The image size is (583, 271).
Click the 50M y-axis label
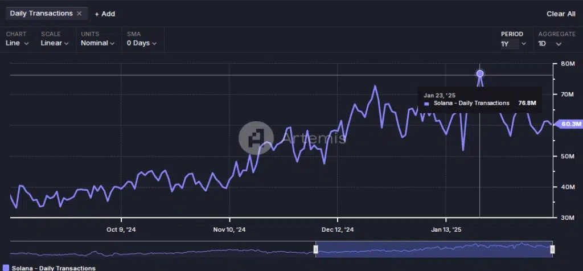point(568,156)
